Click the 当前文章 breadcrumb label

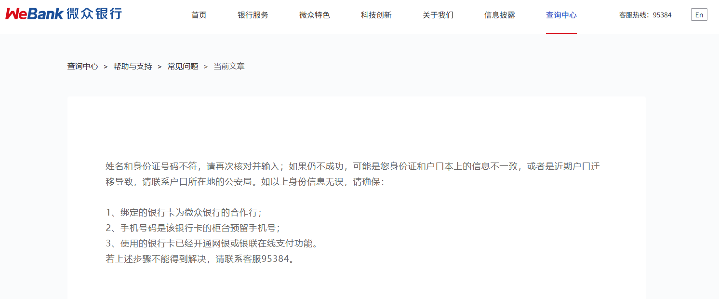pyautogui.click(x=229, y=67)
